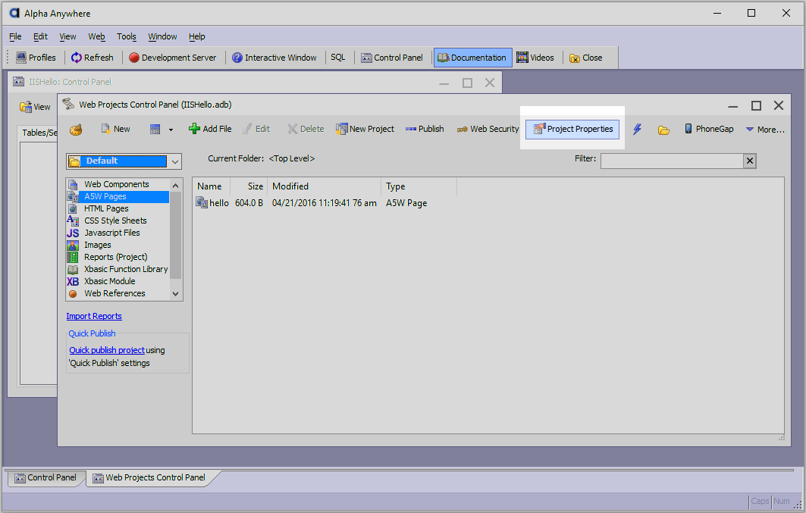Screen dimensions: 806x513
Task: Open the Interactive Window
Action: click(x=274, y=58)
